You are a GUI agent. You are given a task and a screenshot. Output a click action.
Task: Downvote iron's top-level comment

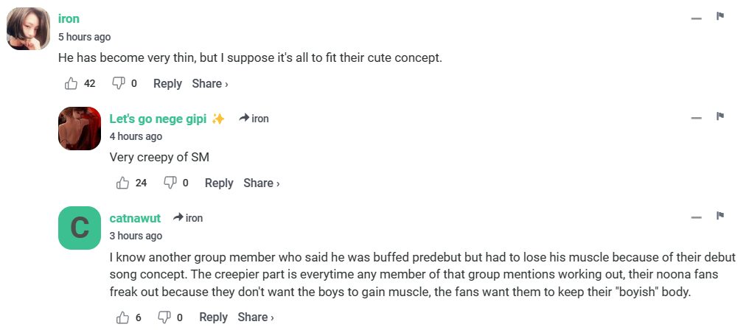pos(118,83)
